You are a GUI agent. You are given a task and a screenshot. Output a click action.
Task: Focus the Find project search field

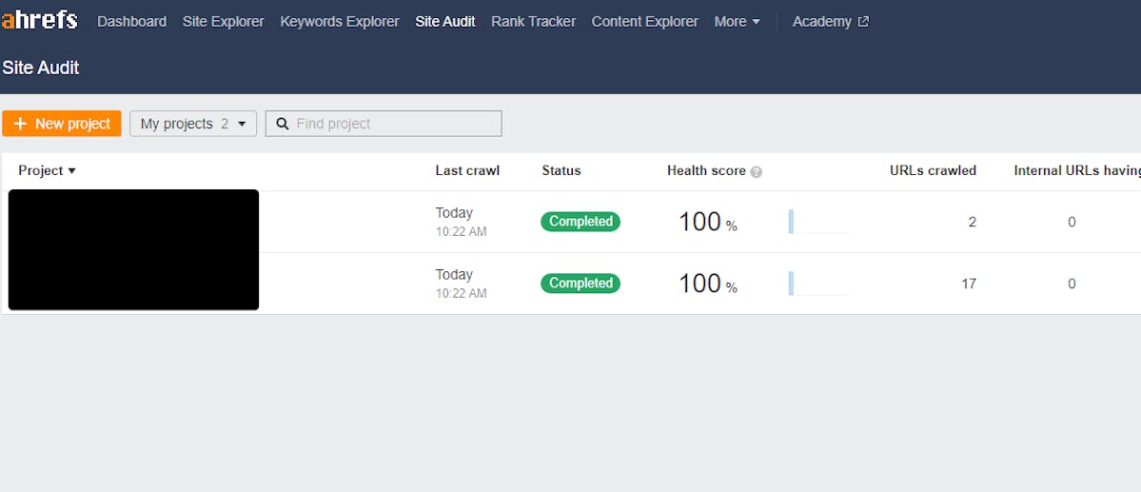384,124
